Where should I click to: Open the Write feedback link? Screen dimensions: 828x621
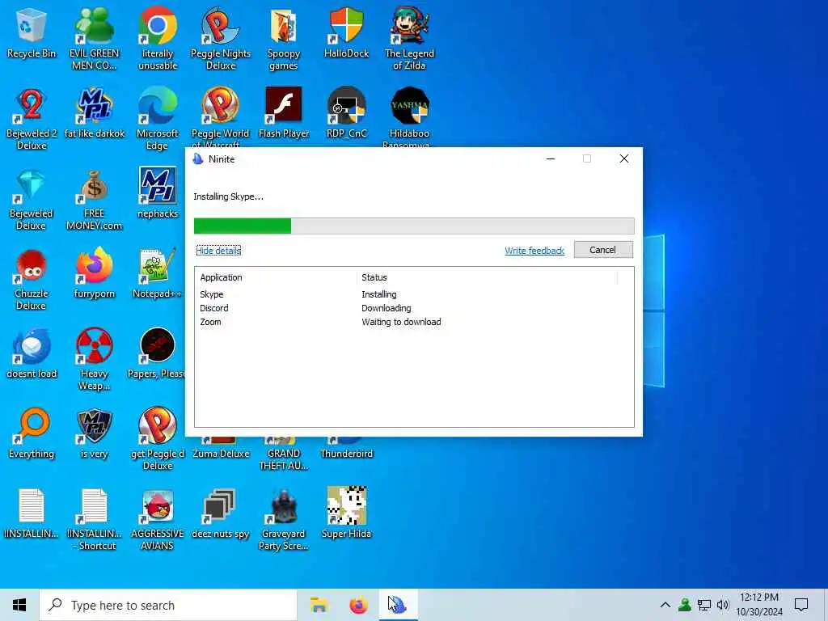tap(534, 251)
